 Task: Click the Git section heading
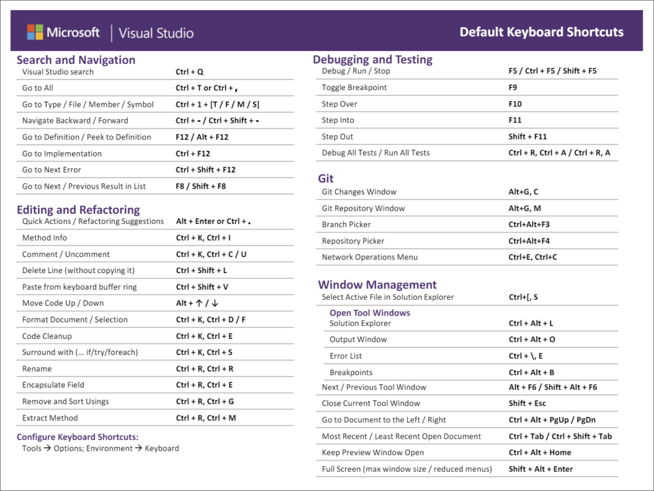[x=326, y=178]
